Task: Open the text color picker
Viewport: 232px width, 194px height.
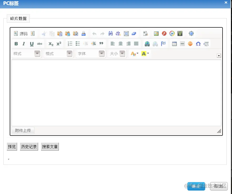Action: tap(134, 54)
